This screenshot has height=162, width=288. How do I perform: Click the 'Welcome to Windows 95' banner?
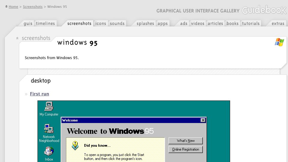point(110,131)
